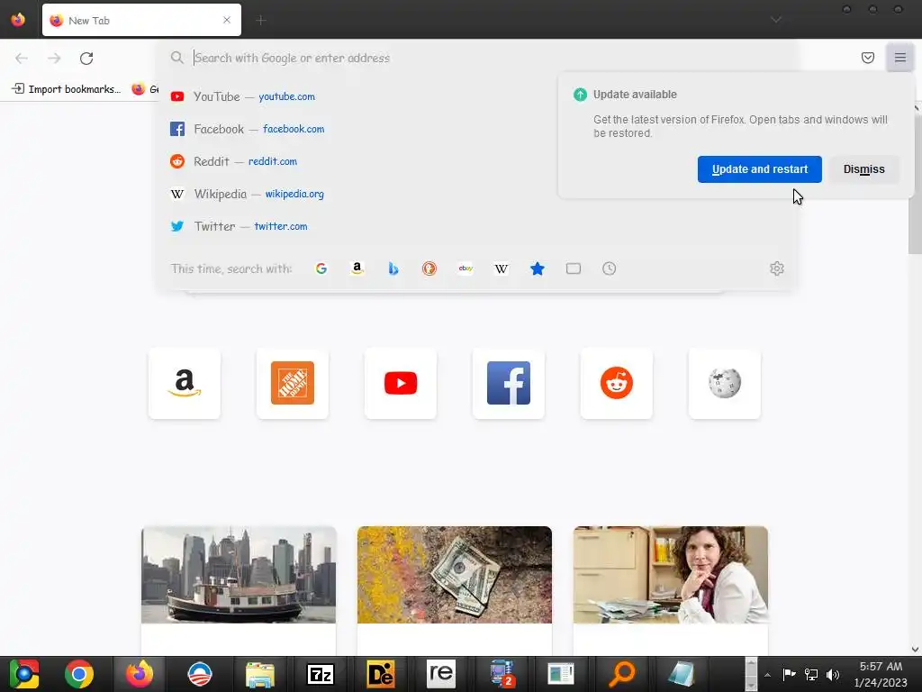Search this time with Google icon
Screen dimensions: 922x692
[321, 269]
